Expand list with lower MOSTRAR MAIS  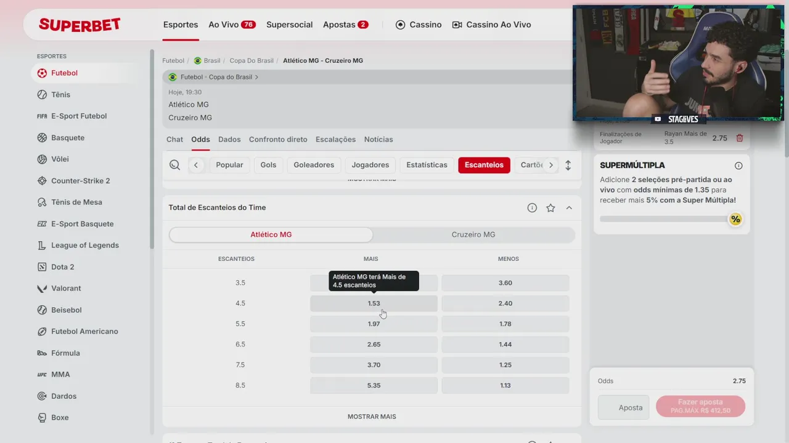point(372,417)
